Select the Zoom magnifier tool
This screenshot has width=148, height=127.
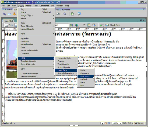coord(109,123)
